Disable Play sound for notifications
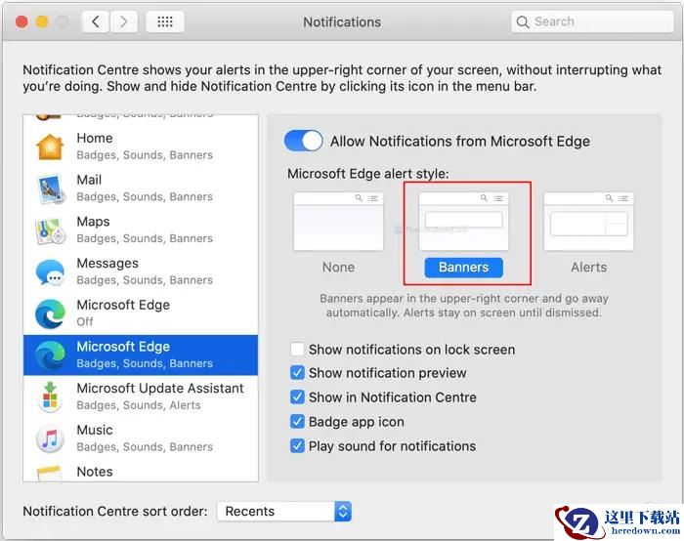 coord(297,446)
